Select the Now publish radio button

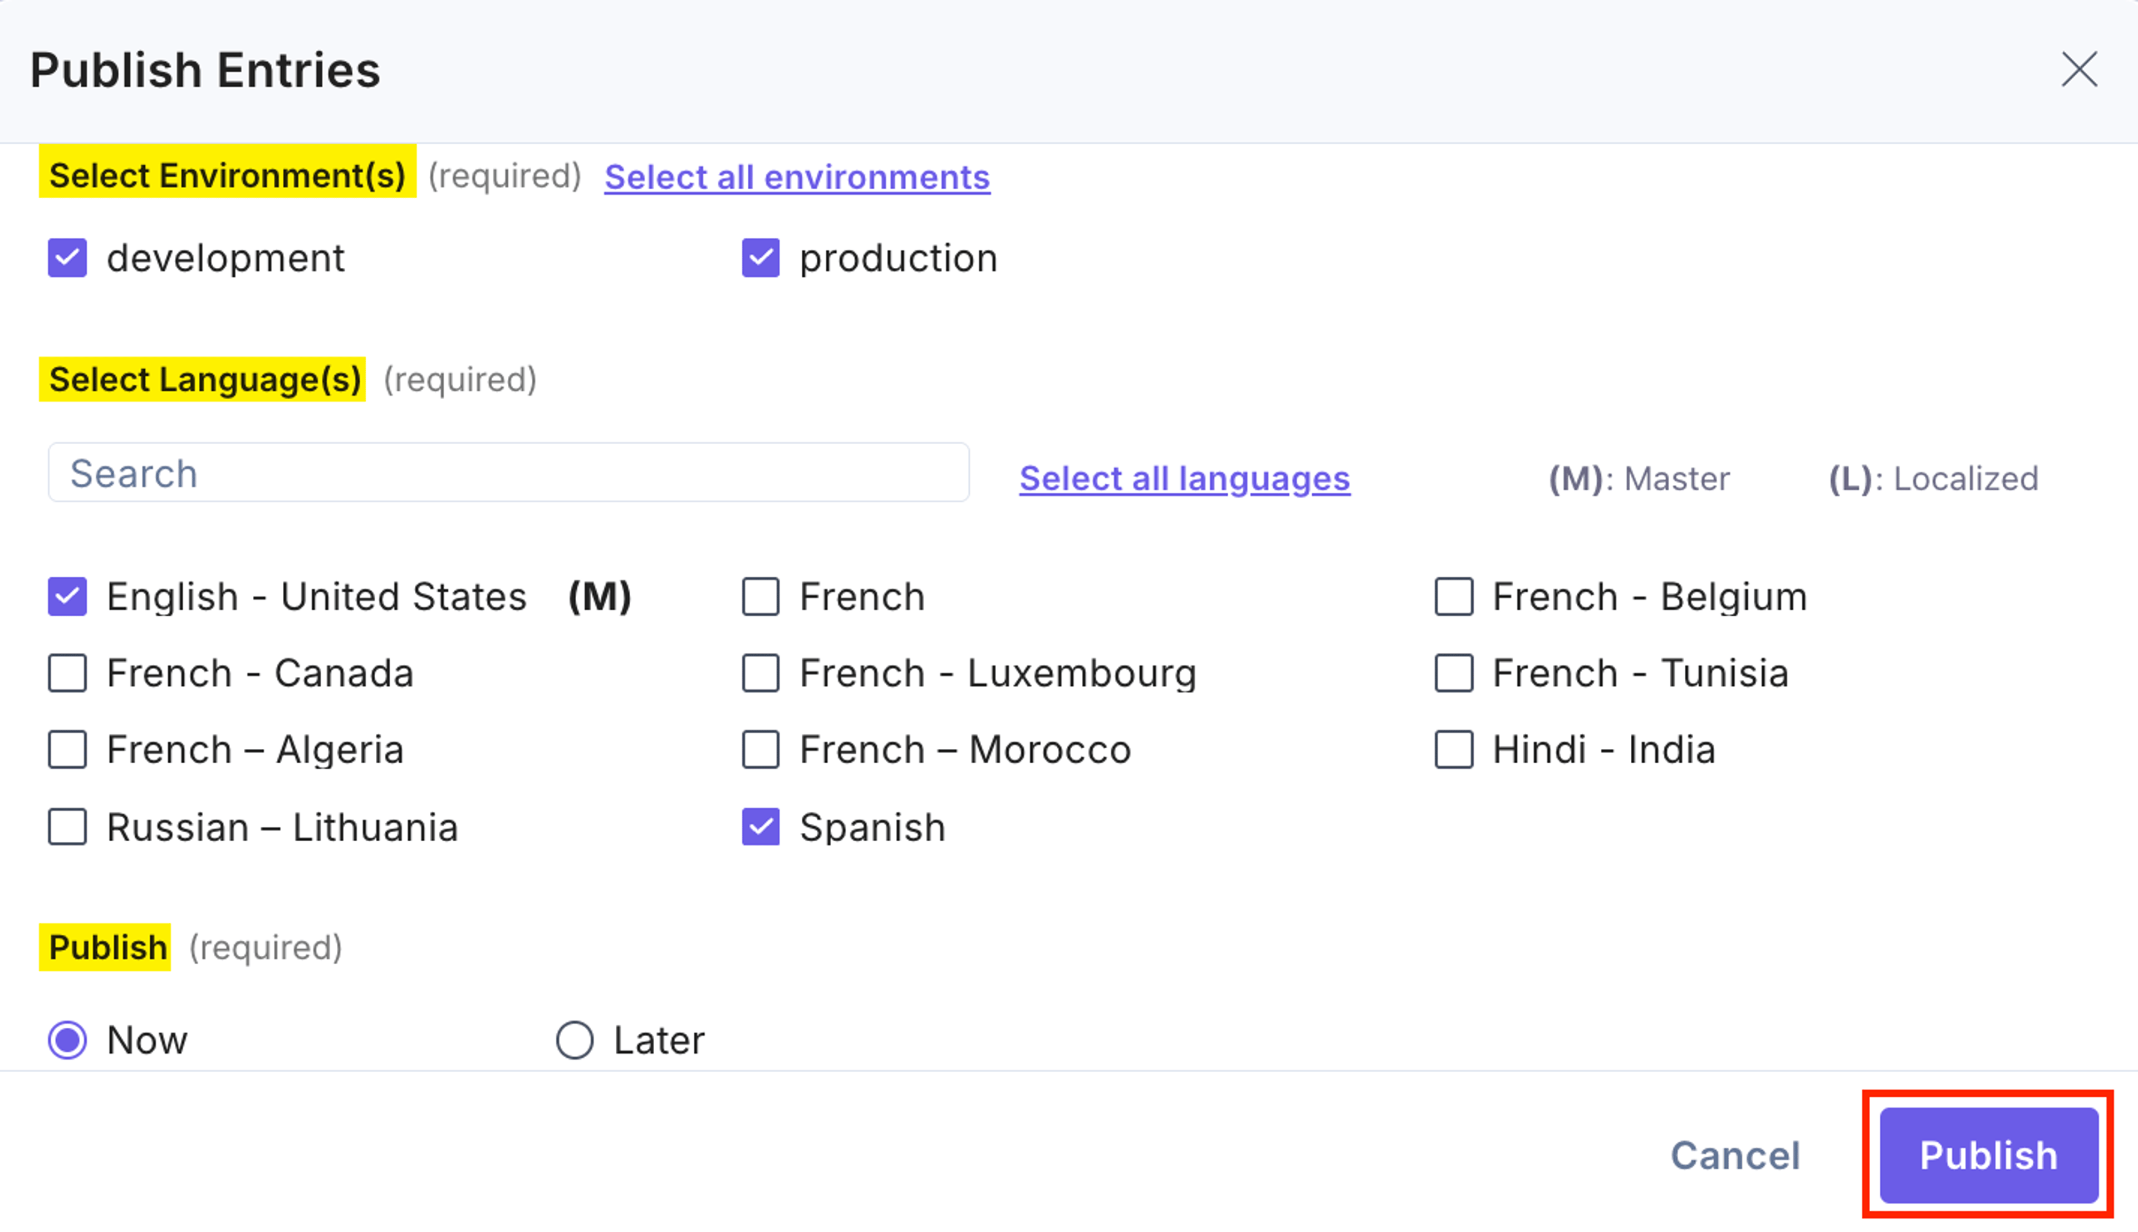pyautogui.click(x=68, y=1040)
